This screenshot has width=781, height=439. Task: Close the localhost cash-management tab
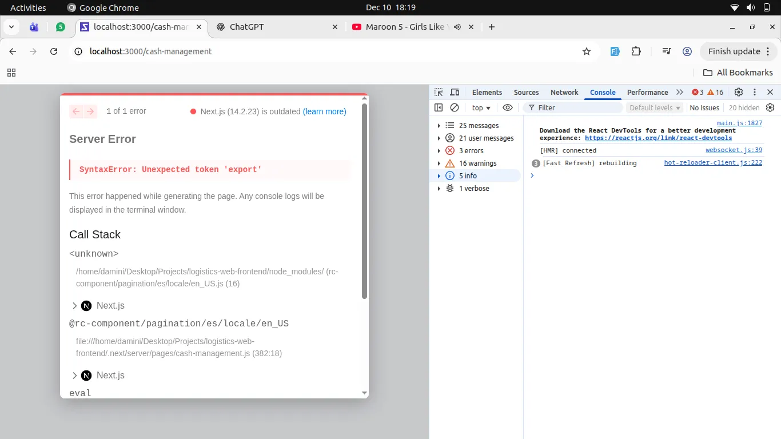coord(200,27)
